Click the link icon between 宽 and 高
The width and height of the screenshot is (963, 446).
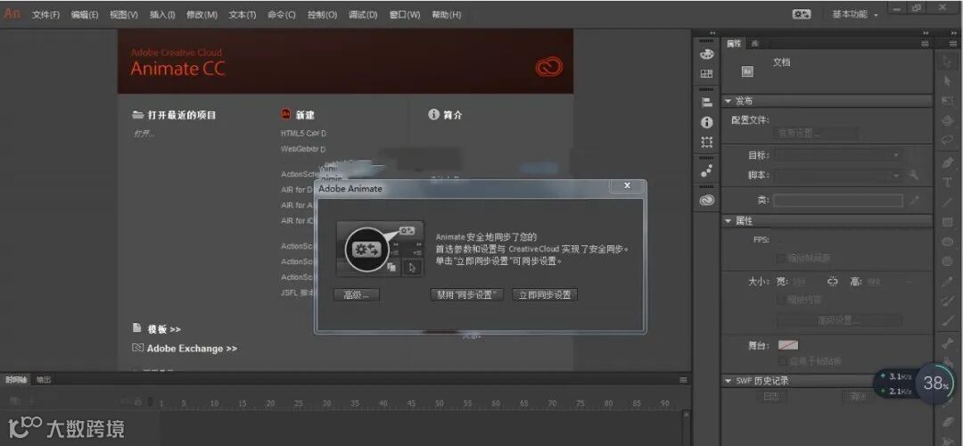[x=832, y=281]
